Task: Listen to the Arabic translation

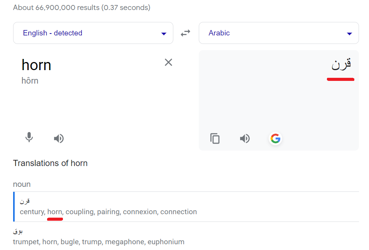Action: (245, 138)
